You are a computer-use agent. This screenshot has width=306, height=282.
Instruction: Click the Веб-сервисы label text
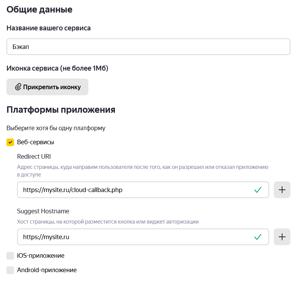(x=36, y=142)
